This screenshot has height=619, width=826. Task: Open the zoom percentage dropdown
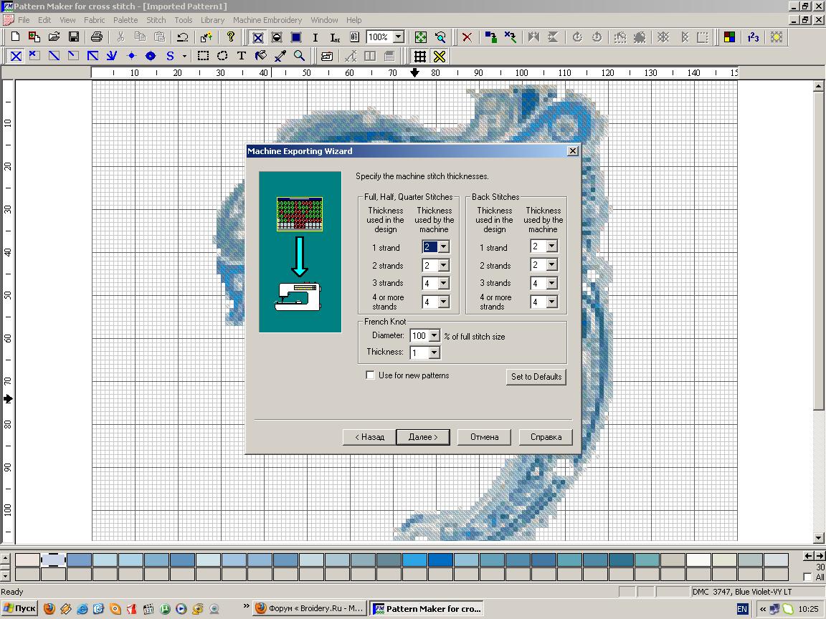pos(399,37)
